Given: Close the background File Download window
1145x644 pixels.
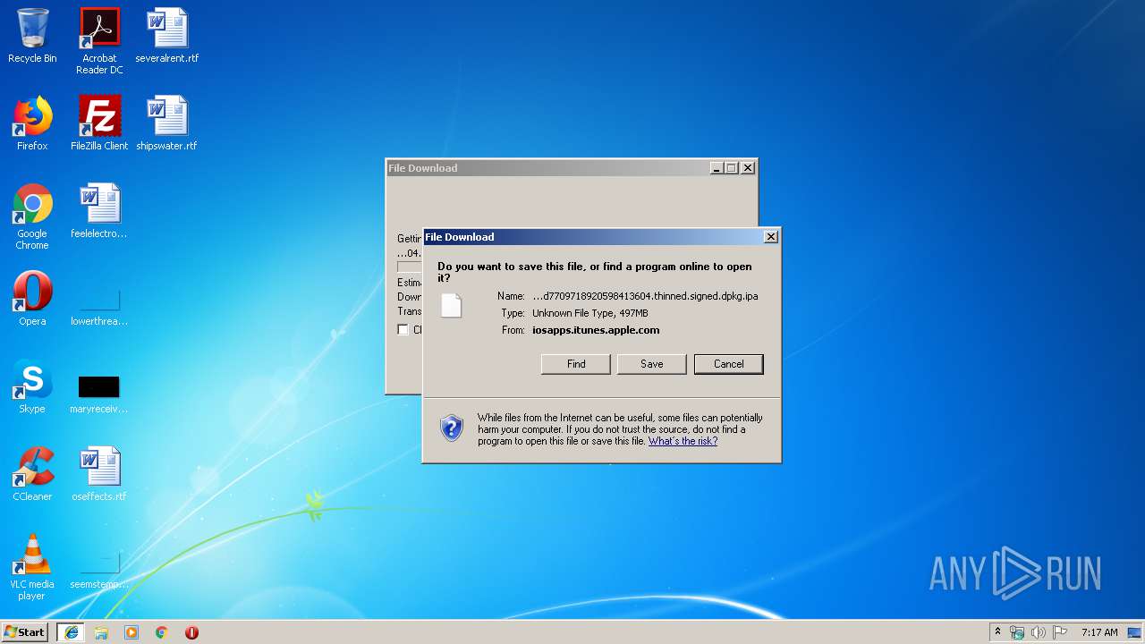Looking at the screenshot, I should (749, 168).
